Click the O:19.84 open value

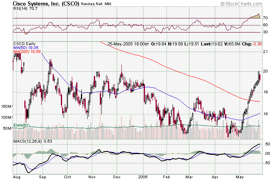coord(159,44)
